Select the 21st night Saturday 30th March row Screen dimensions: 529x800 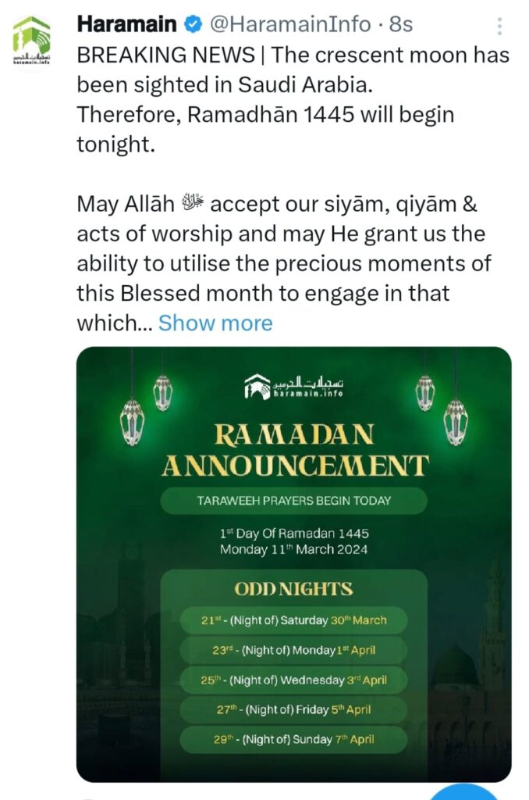[x=293, y=620]
